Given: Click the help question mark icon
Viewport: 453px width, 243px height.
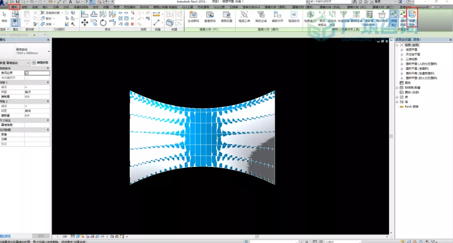Looking at the screenshot, I should pos(408,2).
